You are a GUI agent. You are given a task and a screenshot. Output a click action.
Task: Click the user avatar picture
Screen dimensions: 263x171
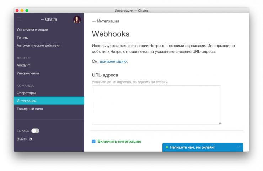tap(77, 19)
